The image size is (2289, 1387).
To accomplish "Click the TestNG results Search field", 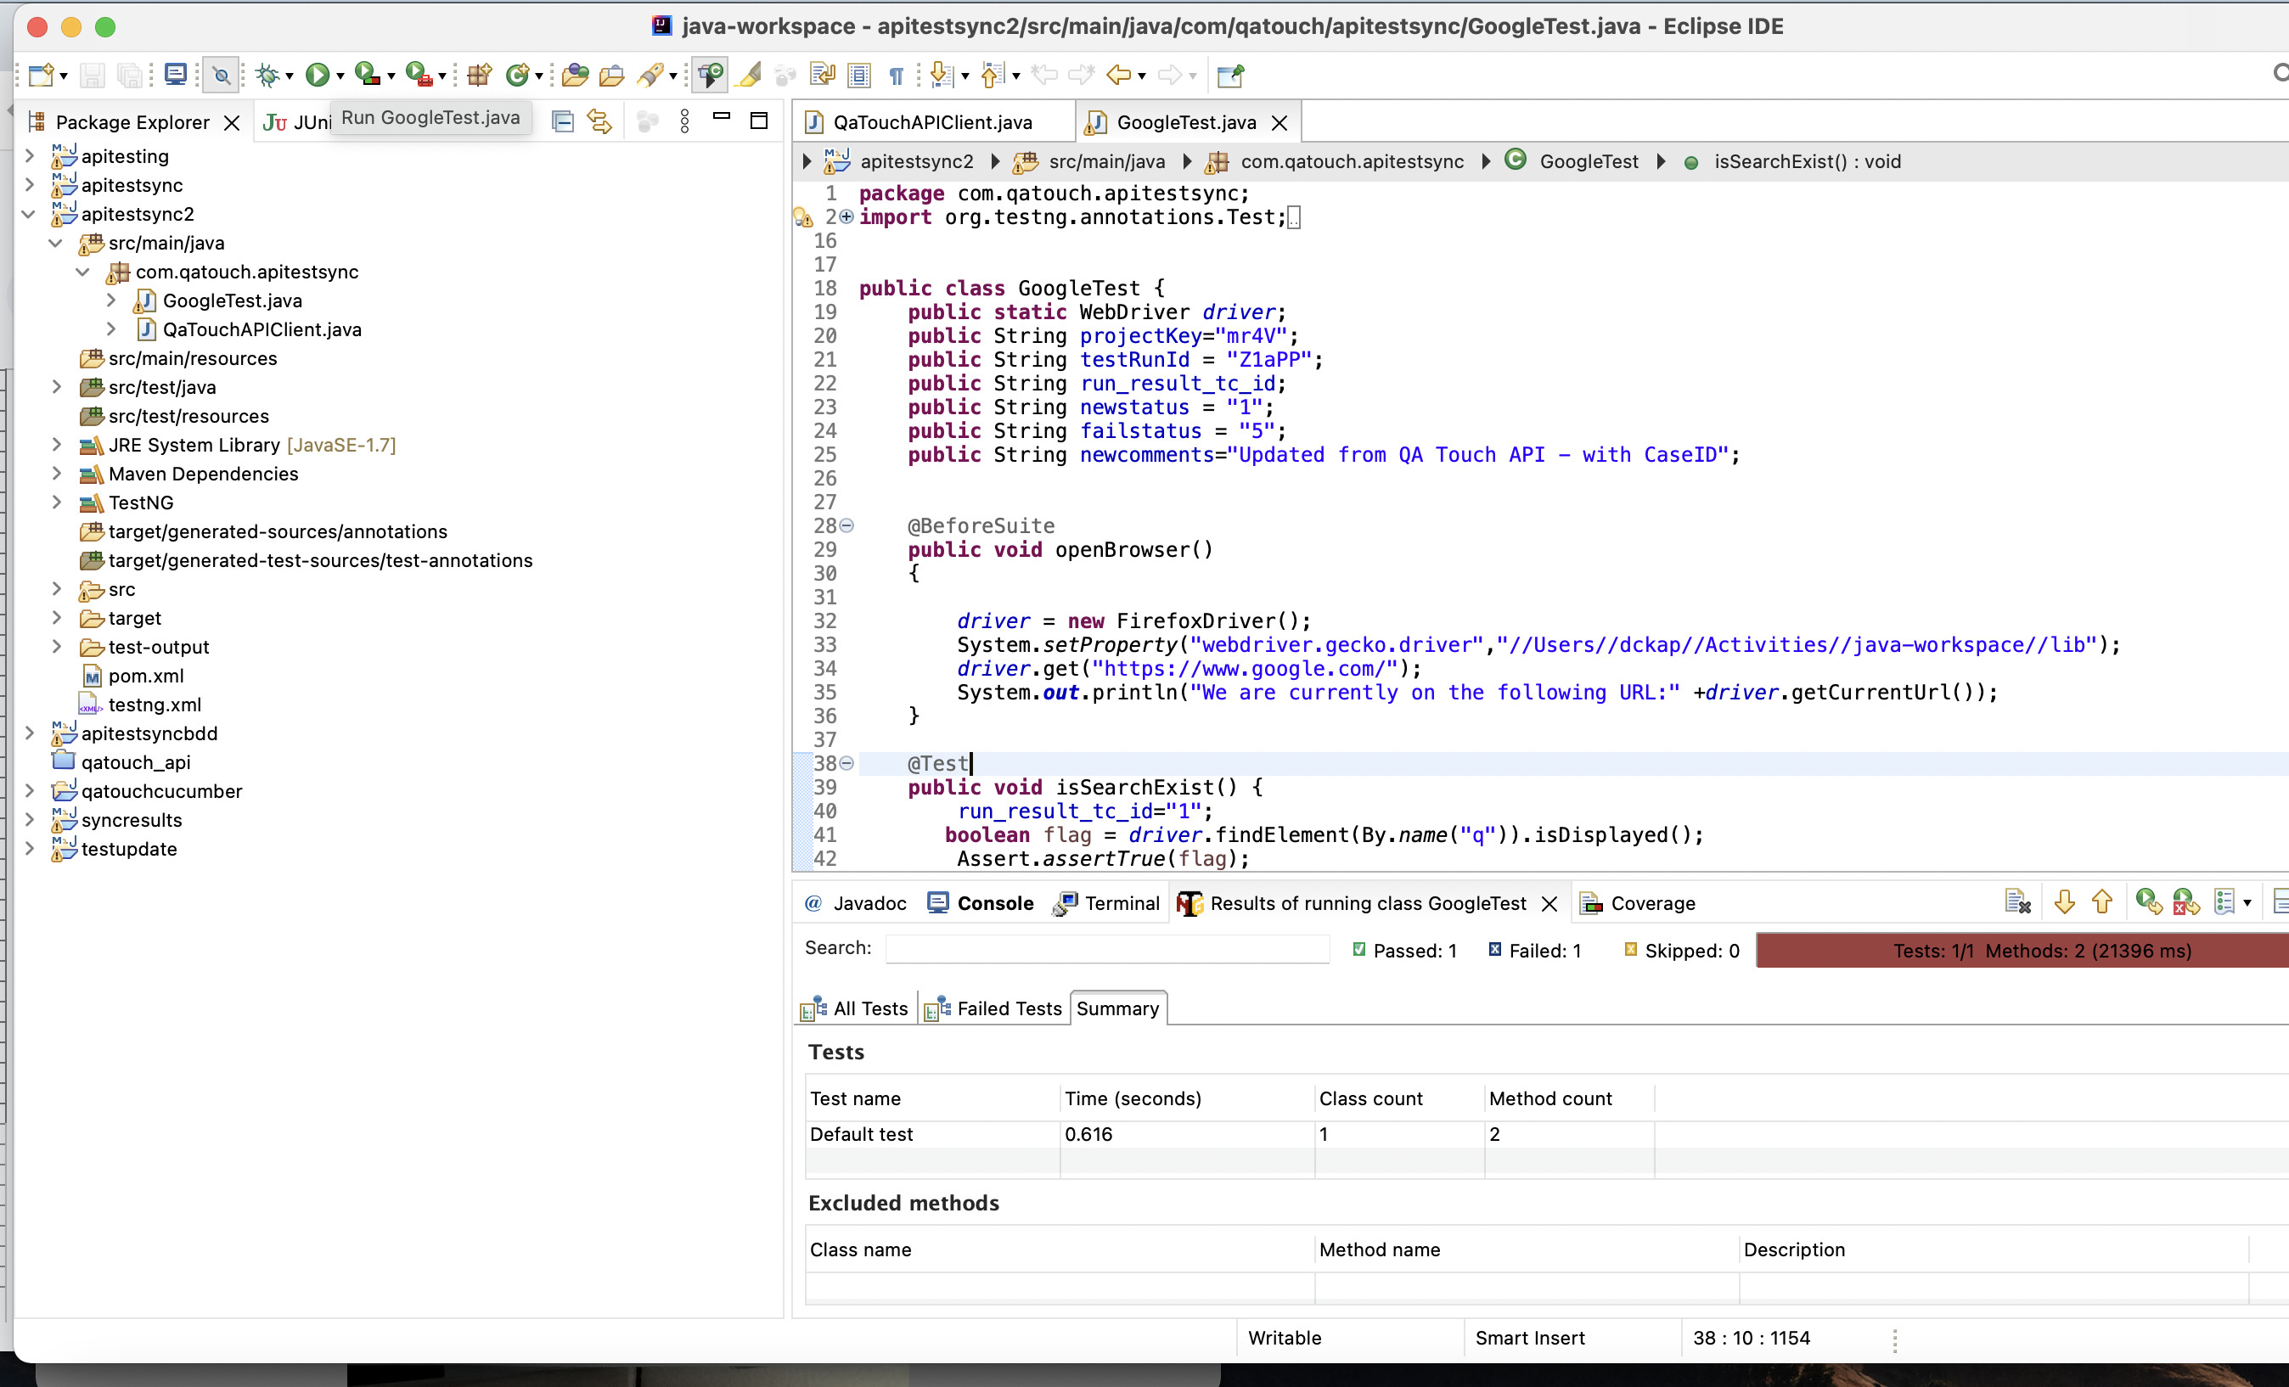I will 1107,948.
